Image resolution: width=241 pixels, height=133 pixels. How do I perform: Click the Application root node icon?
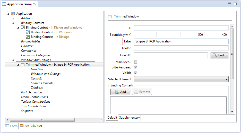click(13, 14)
